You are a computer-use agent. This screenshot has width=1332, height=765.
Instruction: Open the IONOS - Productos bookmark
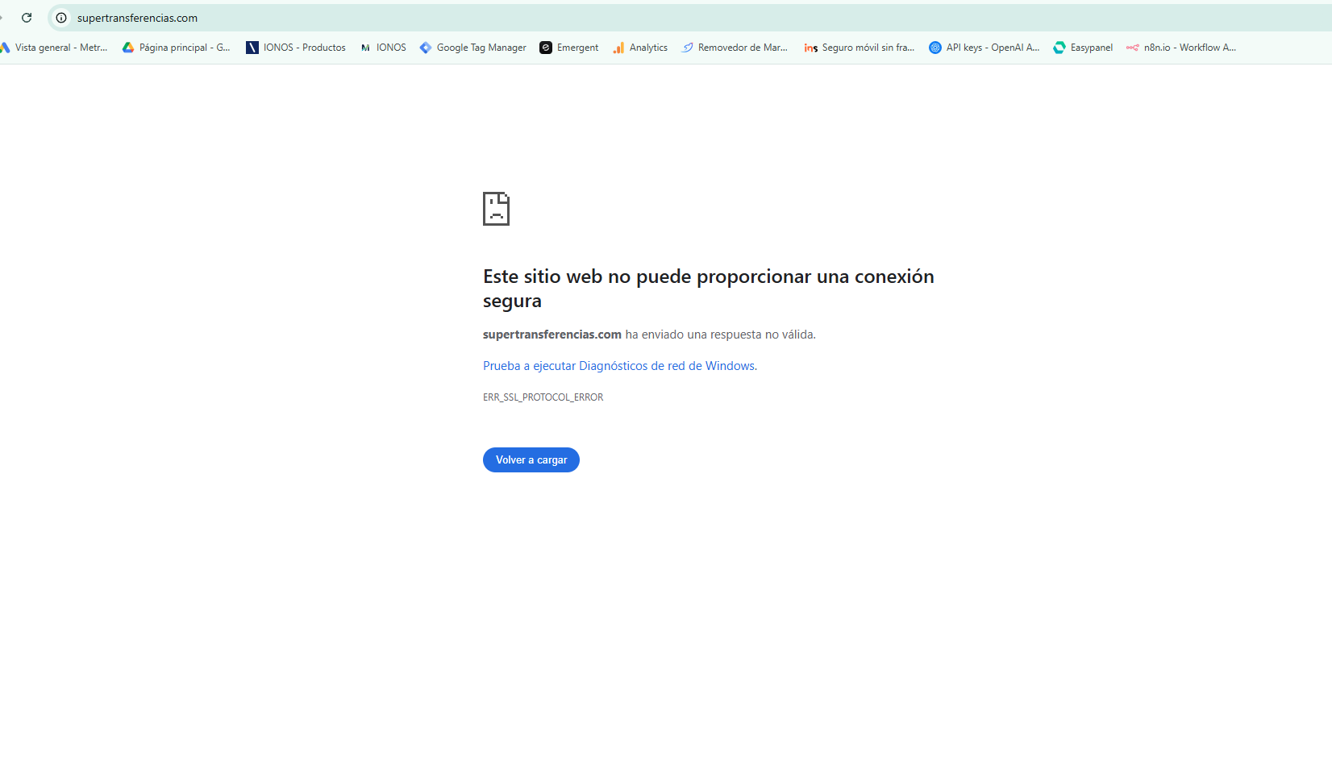(296, 48)
